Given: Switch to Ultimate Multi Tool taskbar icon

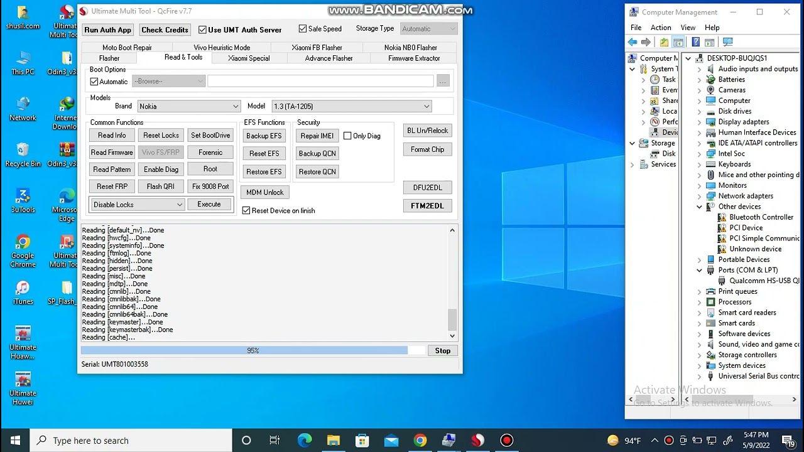Looking at the screenshot, I should point(478,441).
